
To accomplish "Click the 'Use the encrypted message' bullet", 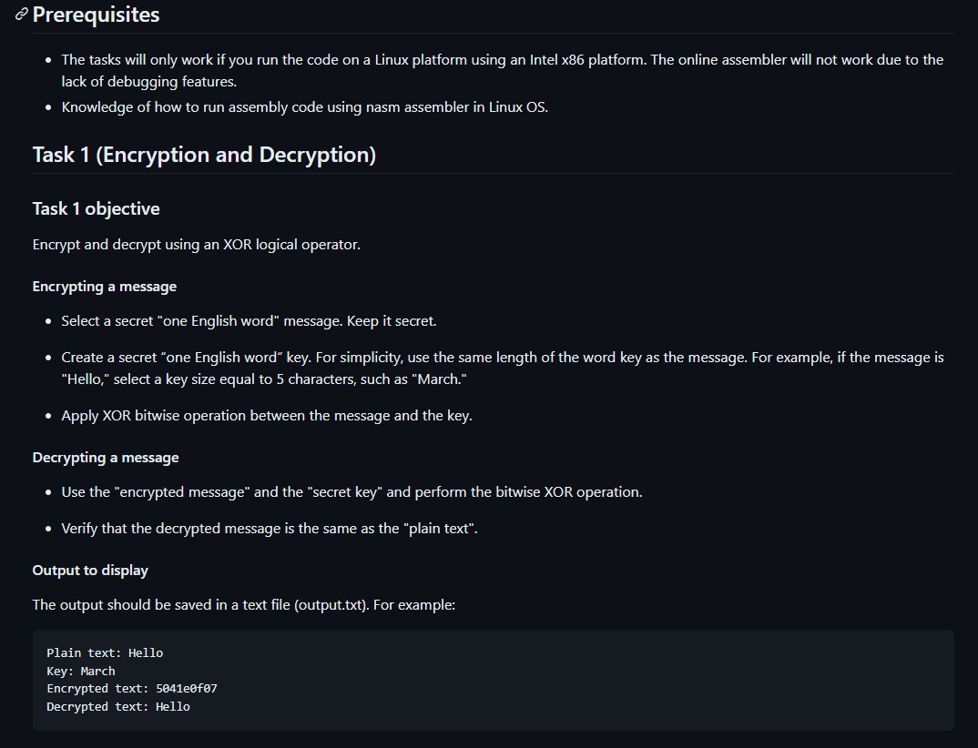I will pyautogui.click(x=351, y=492).
